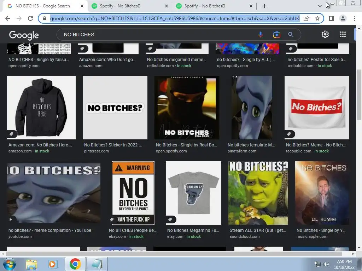Screen dimensions: 362x271
Task: Open 'no bitches? - meme compilation - YouTube' link
Action: (x=50, y=230)
